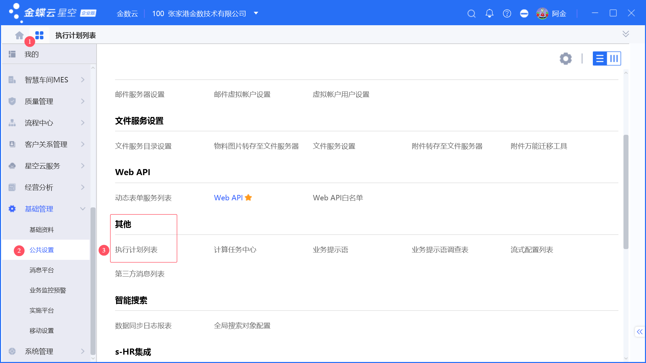Select 实施平台 submenu
The width and height of the screenshot is (646, 363).
42,310
